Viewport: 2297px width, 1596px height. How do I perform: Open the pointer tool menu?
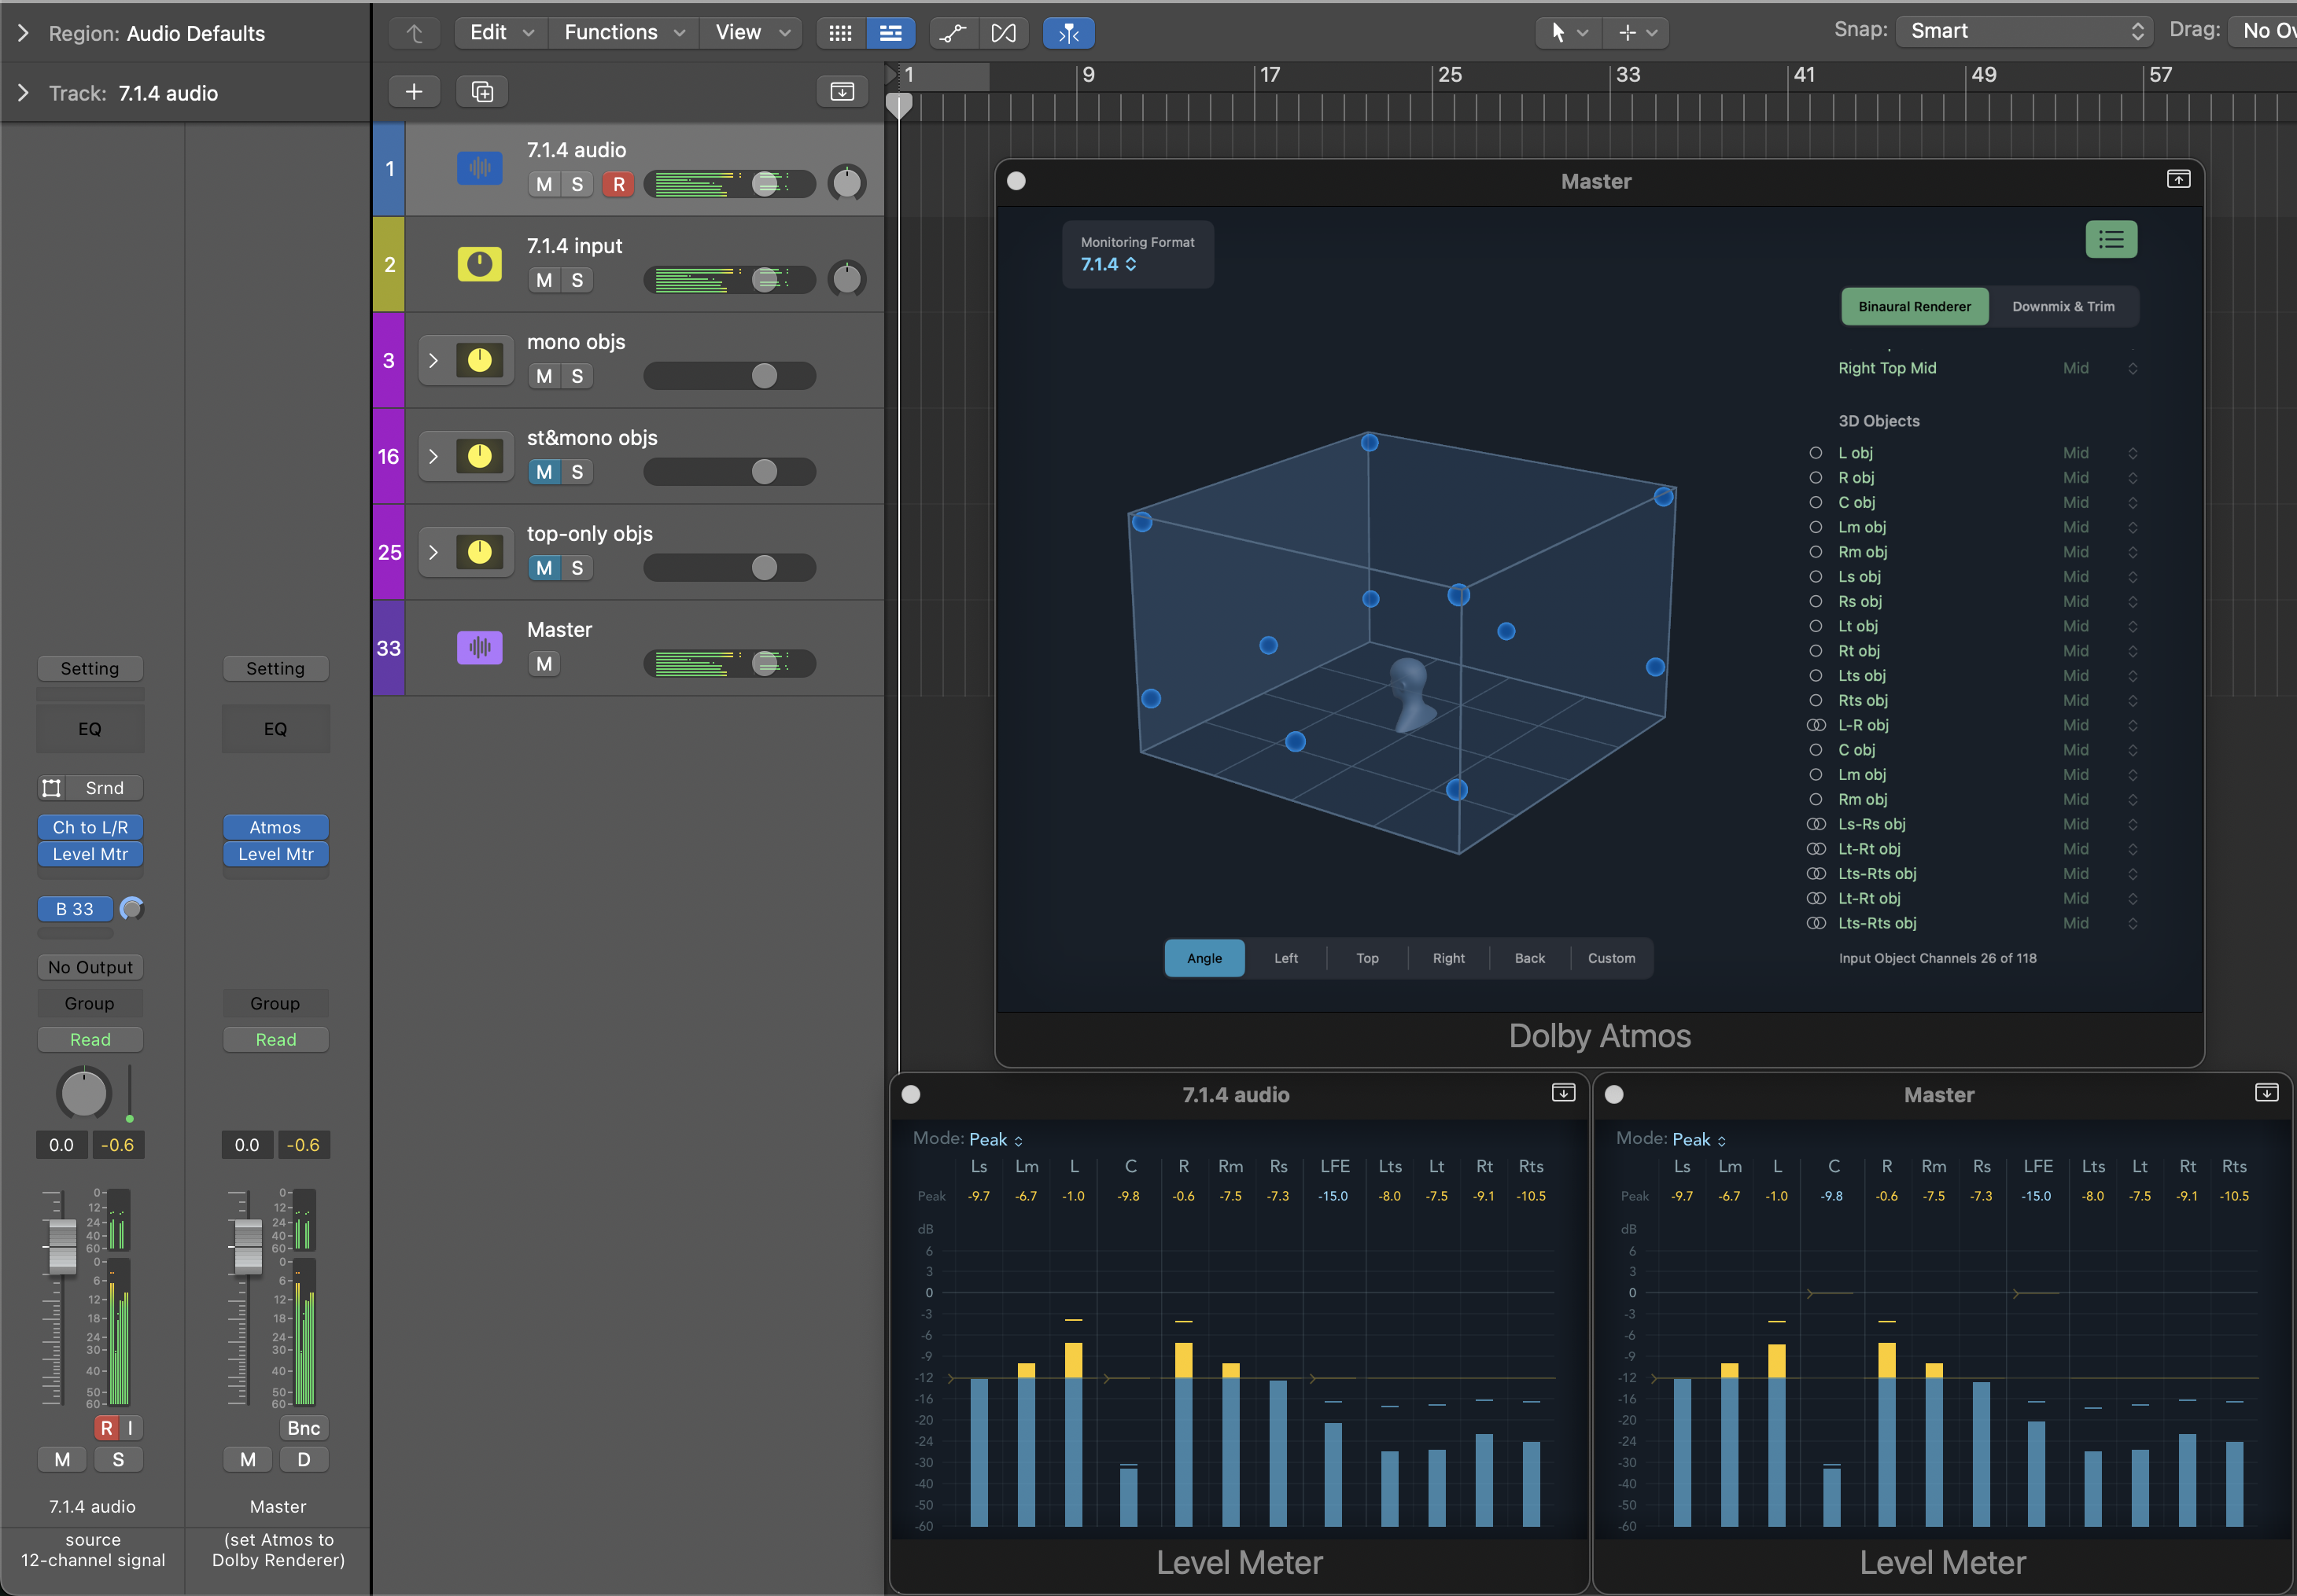(1569, 33)
